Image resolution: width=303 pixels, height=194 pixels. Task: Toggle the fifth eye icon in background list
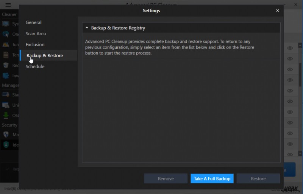tap(290, 91)
